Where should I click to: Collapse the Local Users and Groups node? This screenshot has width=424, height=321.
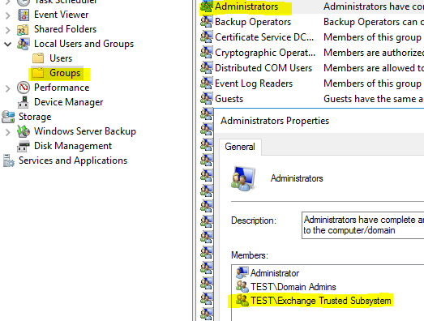(8, 44)
